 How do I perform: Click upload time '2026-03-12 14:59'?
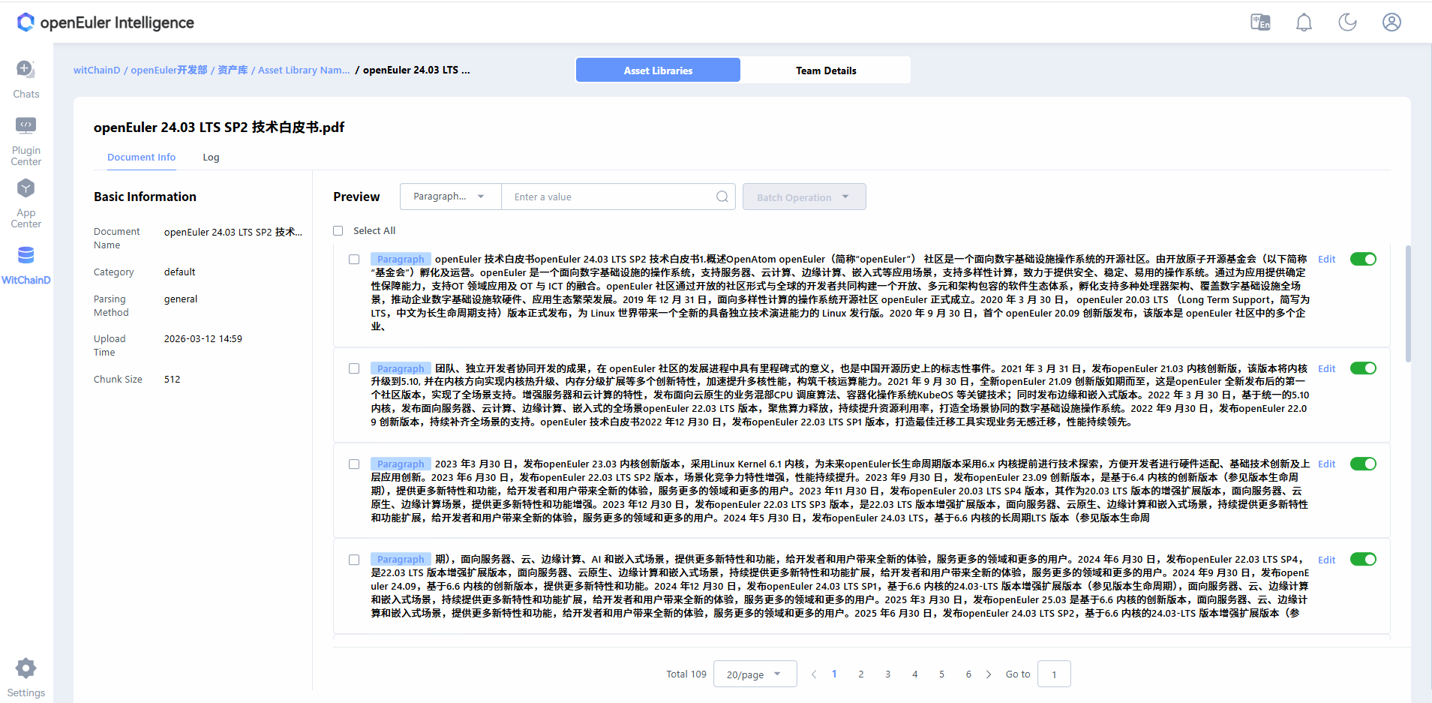point(203,339)
